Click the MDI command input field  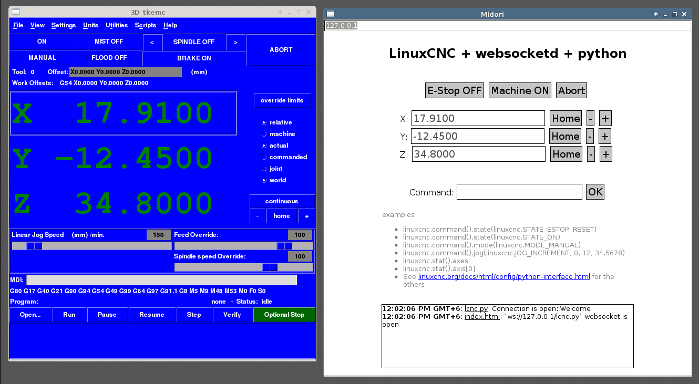[x=161, y=281]
